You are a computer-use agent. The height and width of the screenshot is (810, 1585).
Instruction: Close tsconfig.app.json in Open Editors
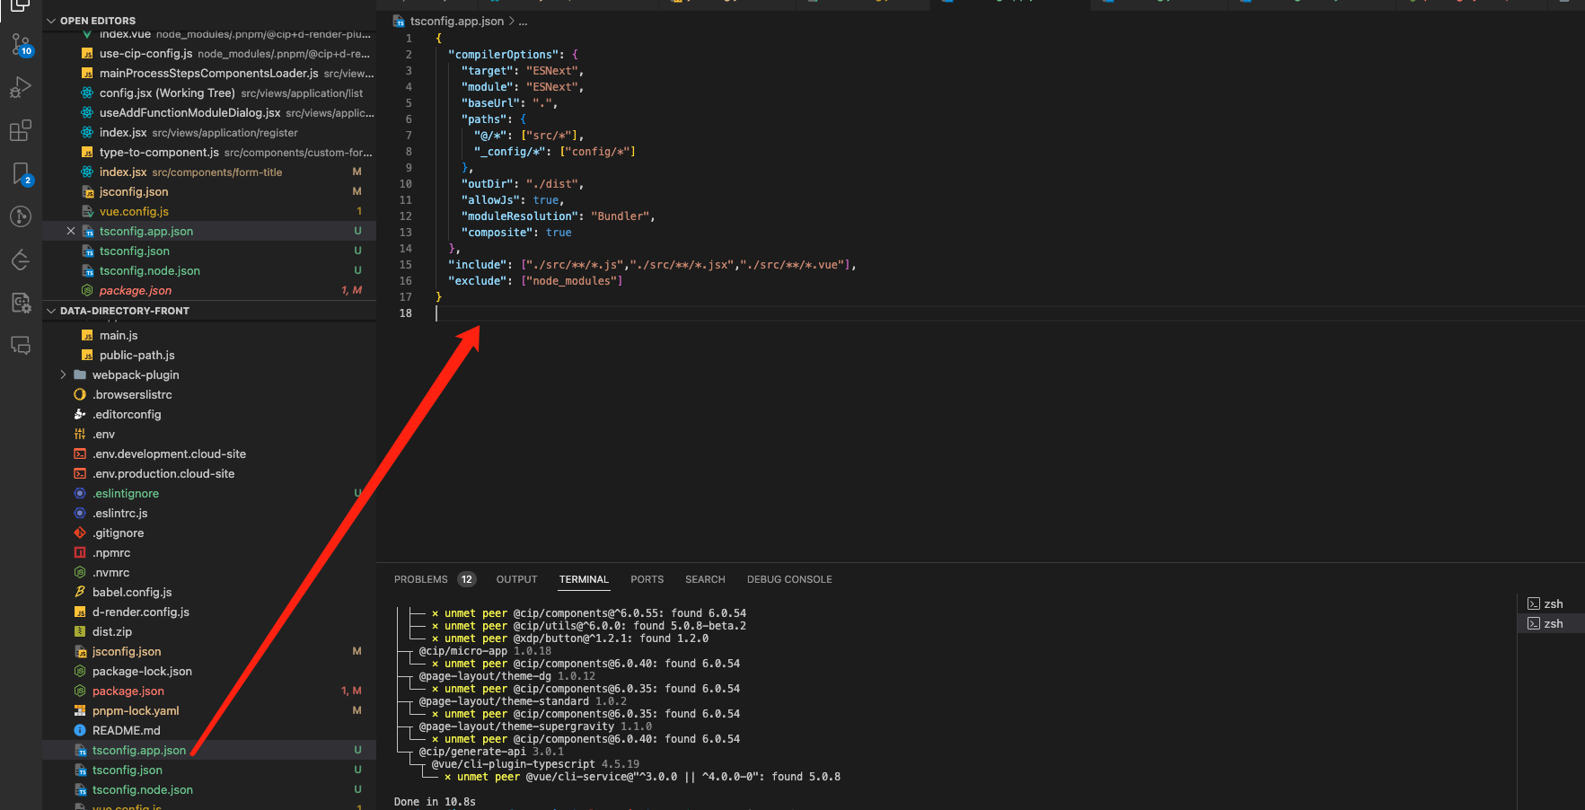pyautogui.click(x=71, y=231)
